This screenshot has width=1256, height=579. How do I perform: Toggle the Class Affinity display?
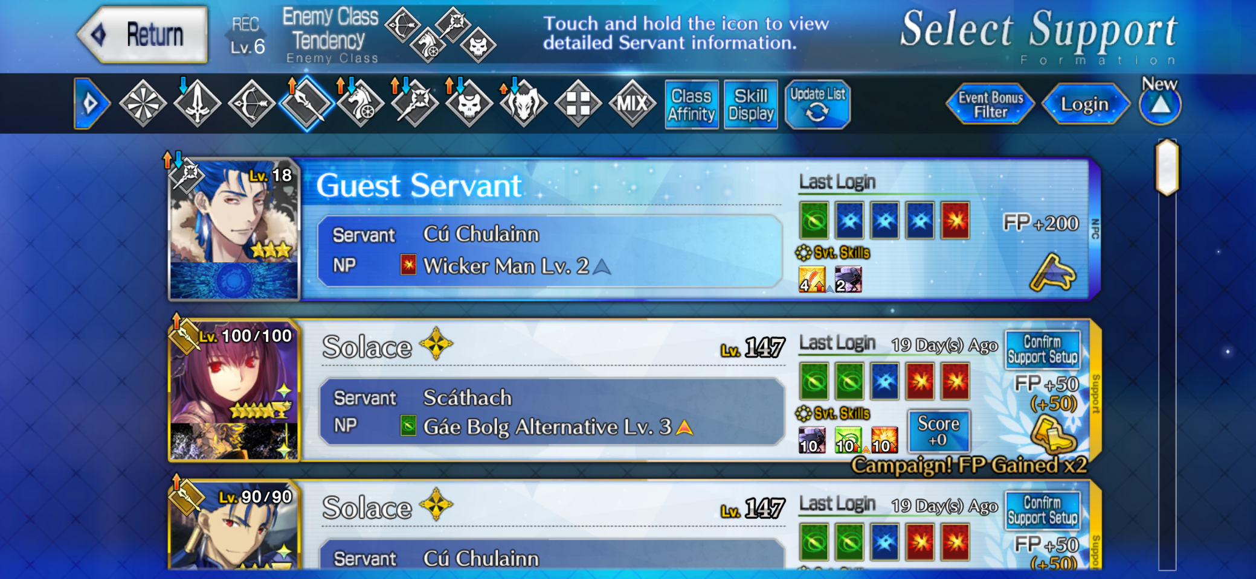click(692, 104)
